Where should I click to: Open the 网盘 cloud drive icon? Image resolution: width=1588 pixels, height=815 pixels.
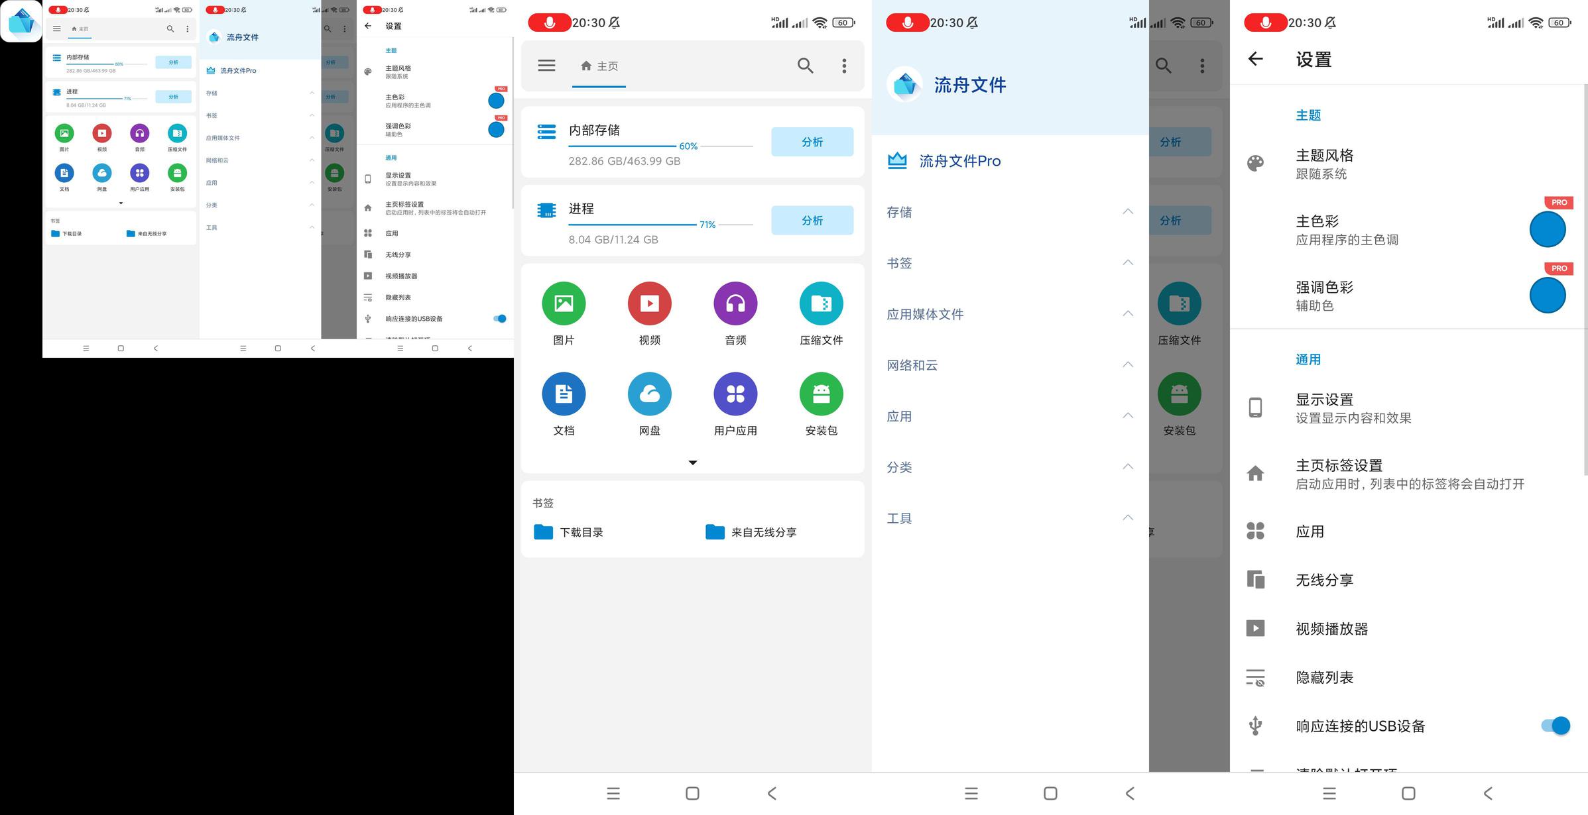(649, 394)
